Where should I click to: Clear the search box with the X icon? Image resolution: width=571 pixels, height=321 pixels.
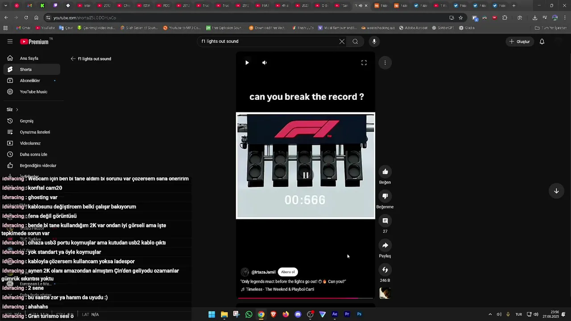point(342,41)
